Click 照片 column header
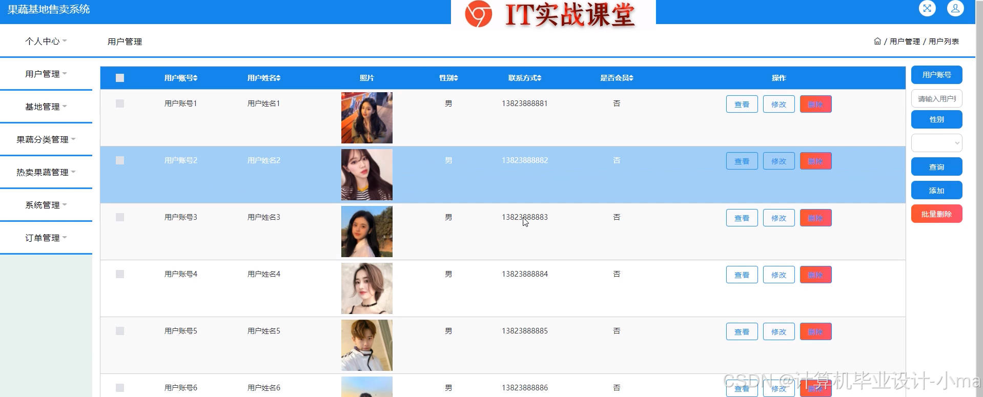Screen dimensions: 983x397 point(367,78)
